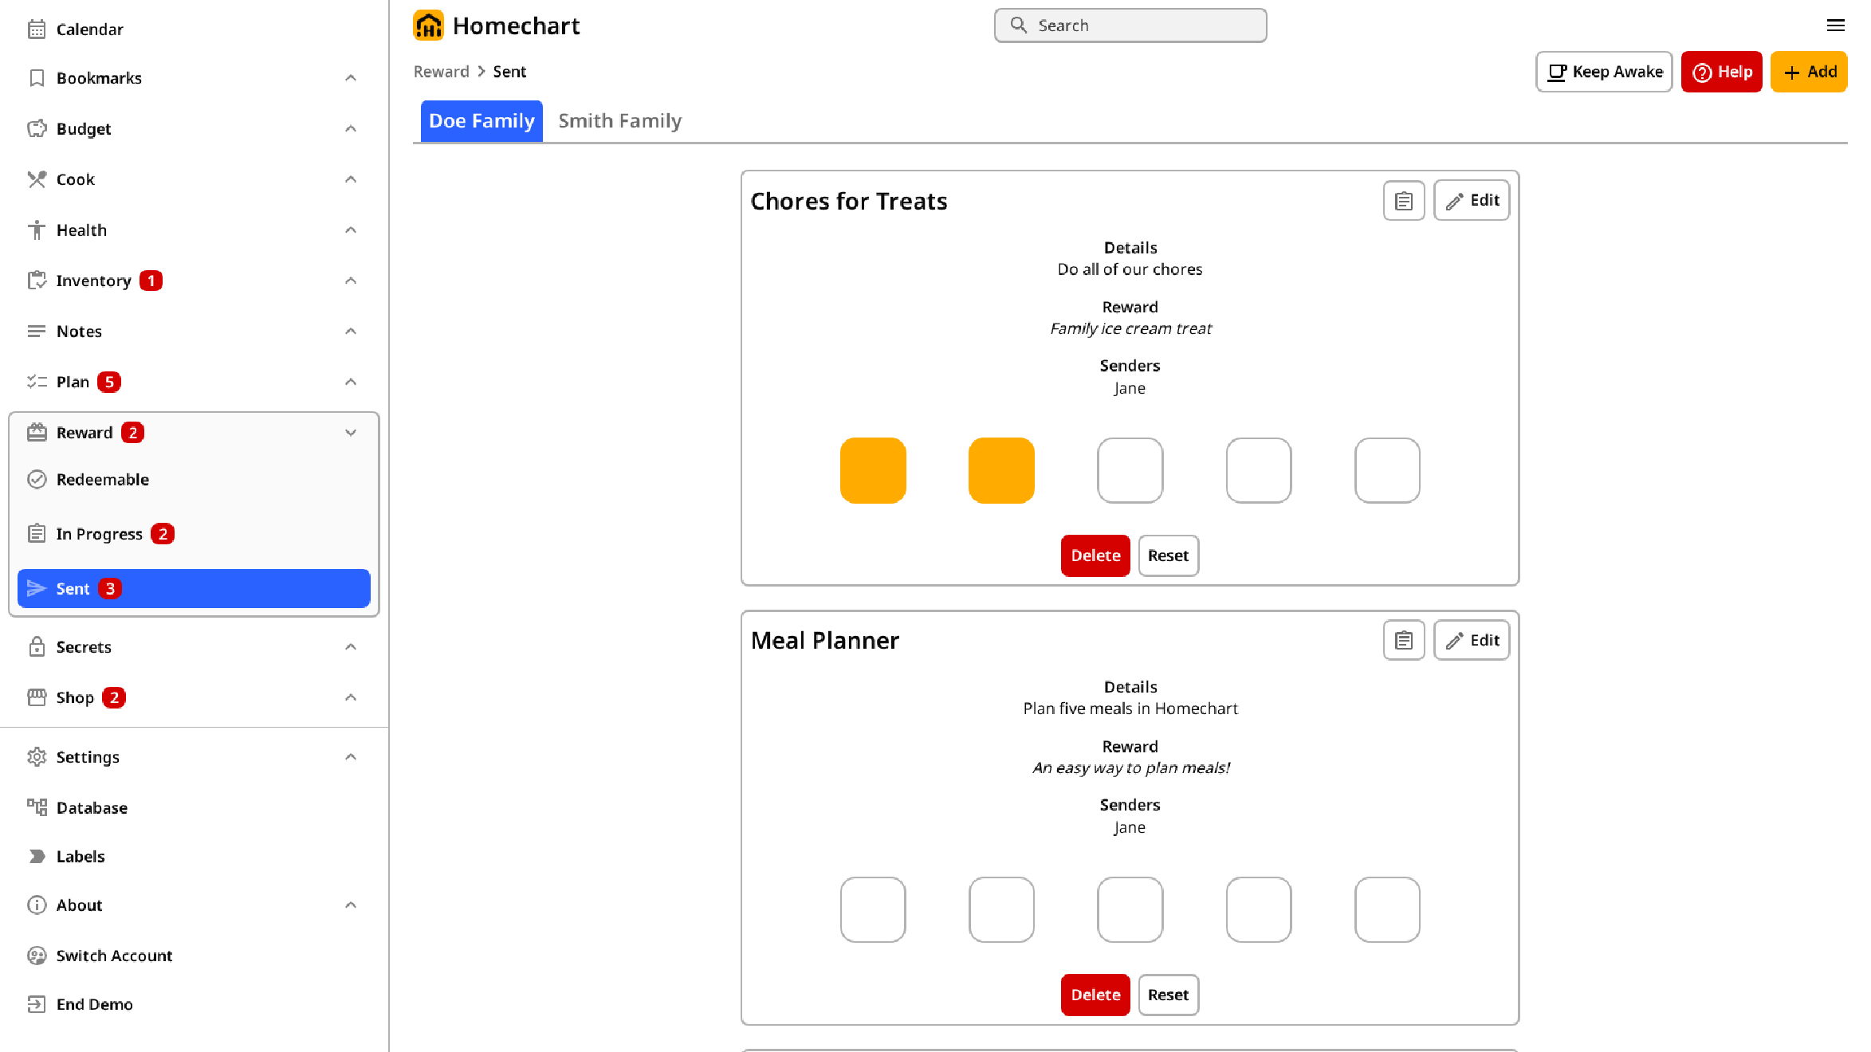Reset the Meal Planner card

[x=1168, y=995]
